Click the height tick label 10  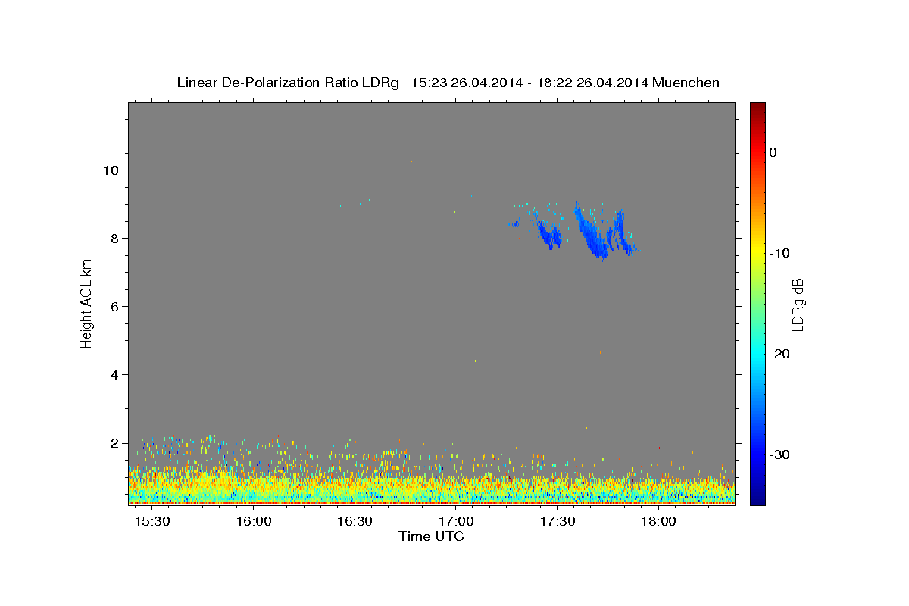(111, 170)
